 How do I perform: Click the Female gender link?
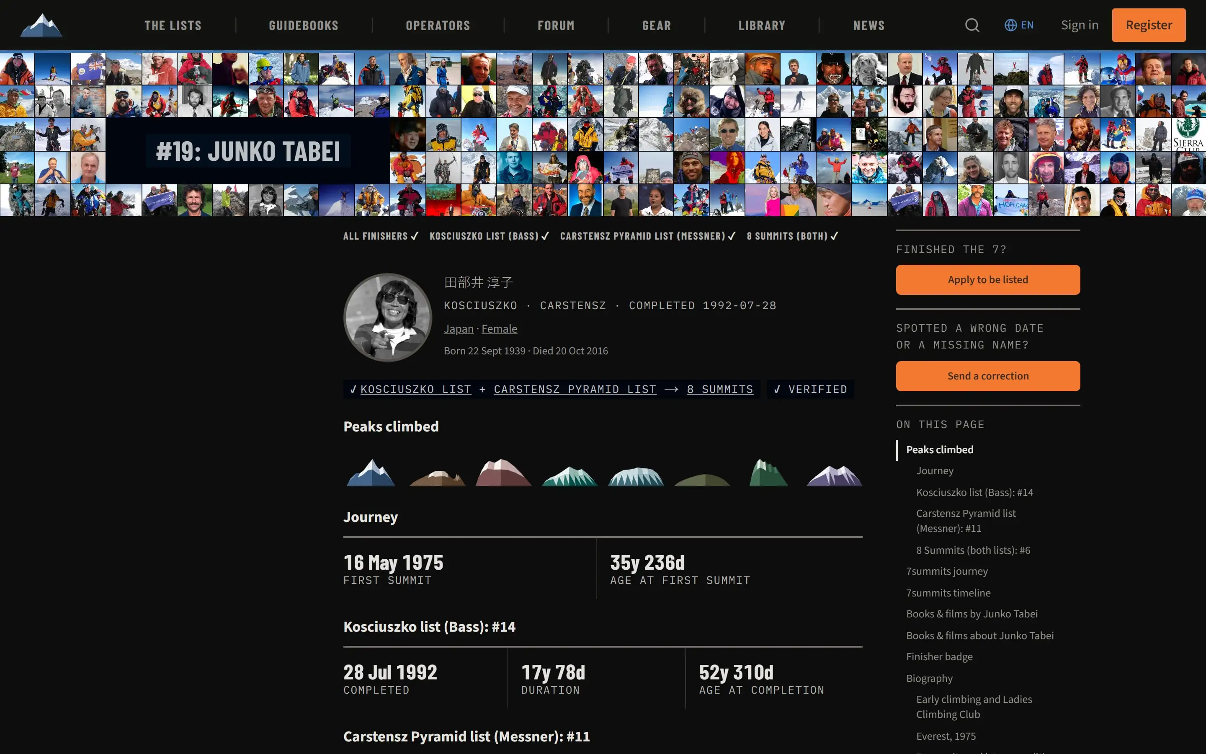(499, 329)
